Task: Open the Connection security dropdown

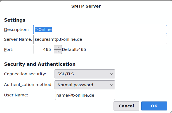Action: coord(85,74)
